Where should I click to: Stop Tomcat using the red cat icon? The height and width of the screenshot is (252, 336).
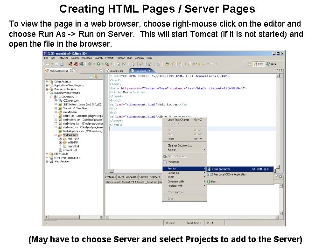pos(76,64)
